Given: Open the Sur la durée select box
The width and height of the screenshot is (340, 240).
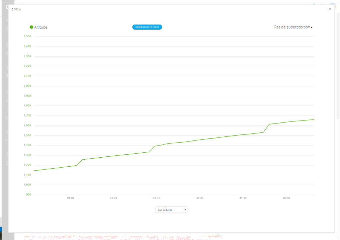Looking at the screenshot, I should point(171,210).
